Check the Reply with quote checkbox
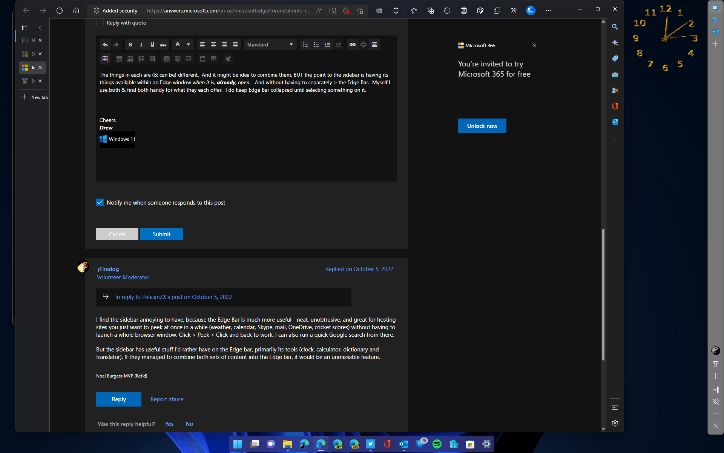724x453 pixels. pyautogui.click(x=100, y=23)
